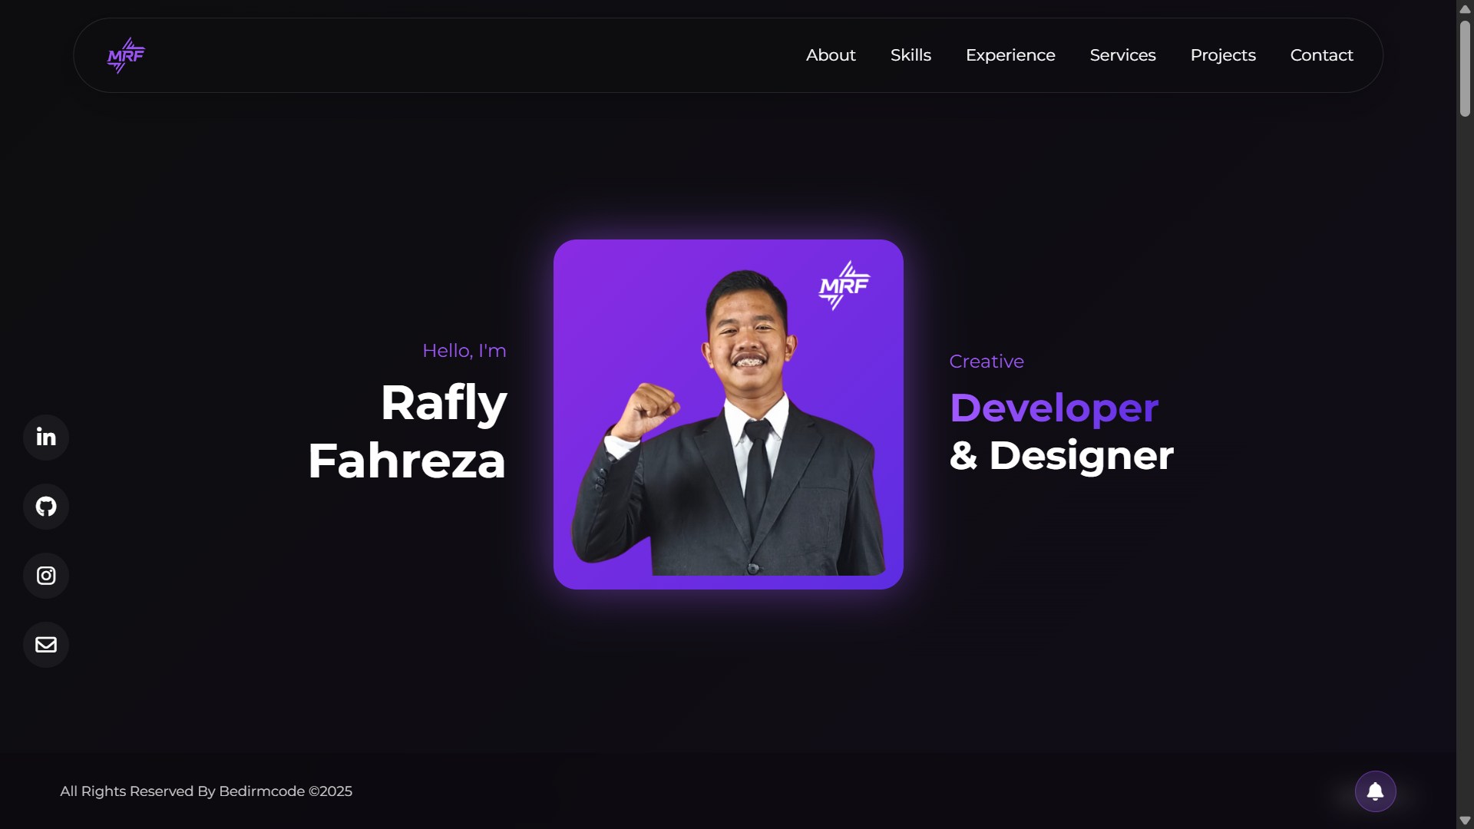Viewport: 1474px width, 829px height.
Task: Navigate to the Contact section
Action: 1322,54
